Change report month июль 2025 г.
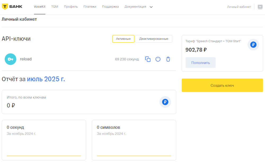Screen dimensions: 265x162 pos(46,79)
